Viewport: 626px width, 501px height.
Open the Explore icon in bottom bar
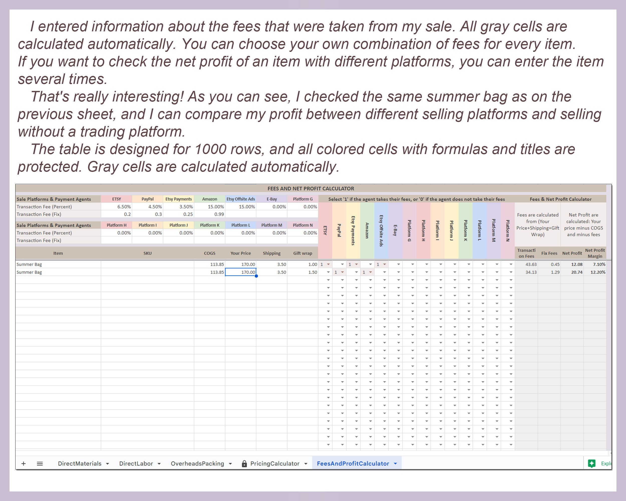[591, 463]
